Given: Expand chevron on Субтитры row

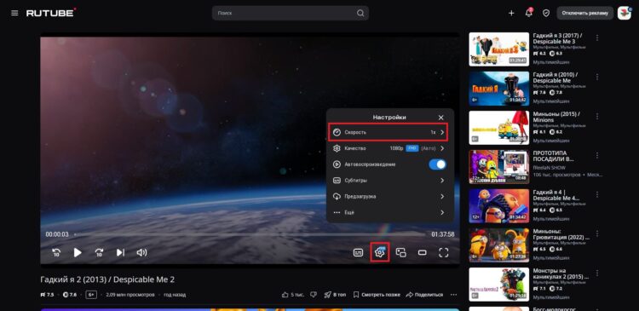Looking at the screenshot, I should [x=442, y=180].
